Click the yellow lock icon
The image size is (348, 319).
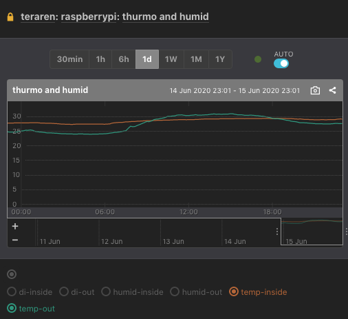pos(10,17)
